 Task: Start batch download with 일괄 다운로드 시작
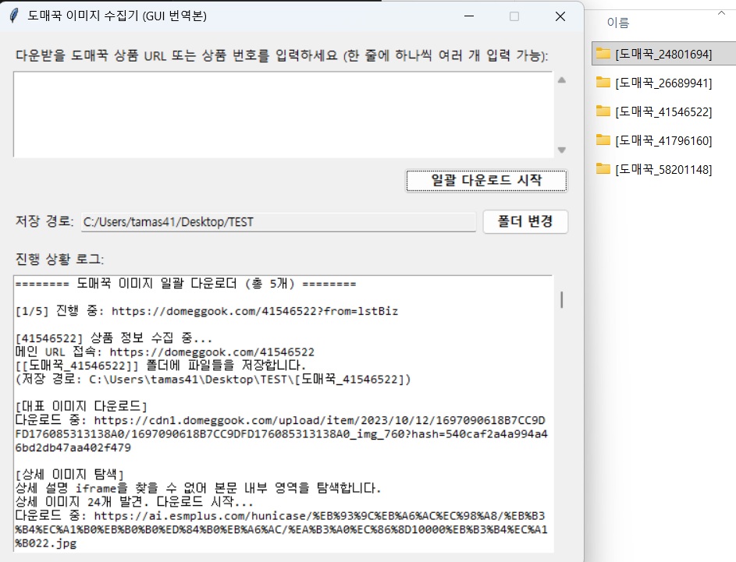486,181
